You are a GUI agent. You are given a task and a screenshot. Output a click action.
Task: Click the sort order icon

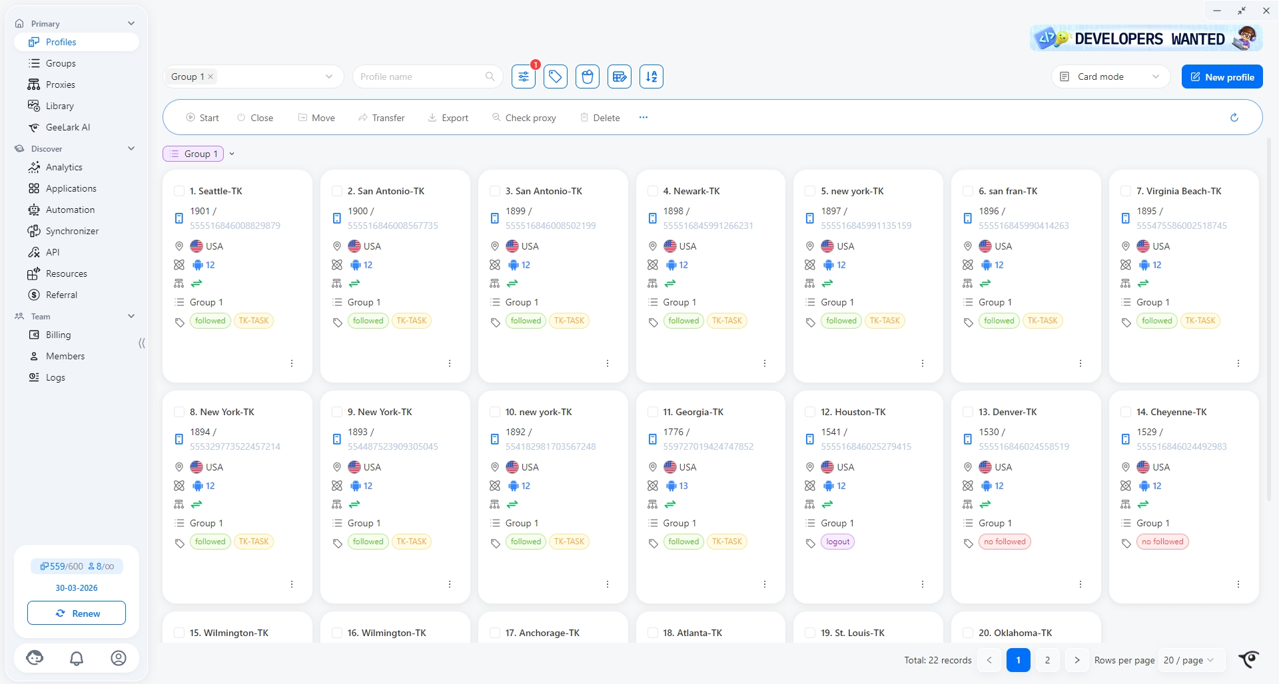651,77
